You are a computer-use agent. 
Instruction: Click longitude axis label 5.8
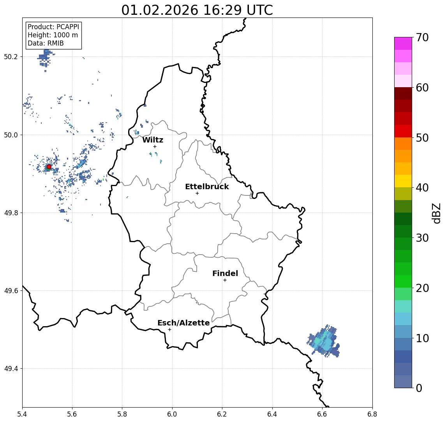122,414
